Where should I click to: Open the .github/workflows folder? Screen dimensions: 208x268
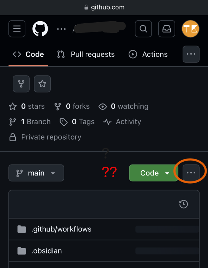(61, 229)
